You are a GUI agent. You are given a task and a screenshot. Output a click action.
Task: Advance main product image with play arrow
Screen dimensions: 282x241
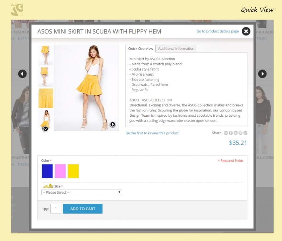(112, 124)
